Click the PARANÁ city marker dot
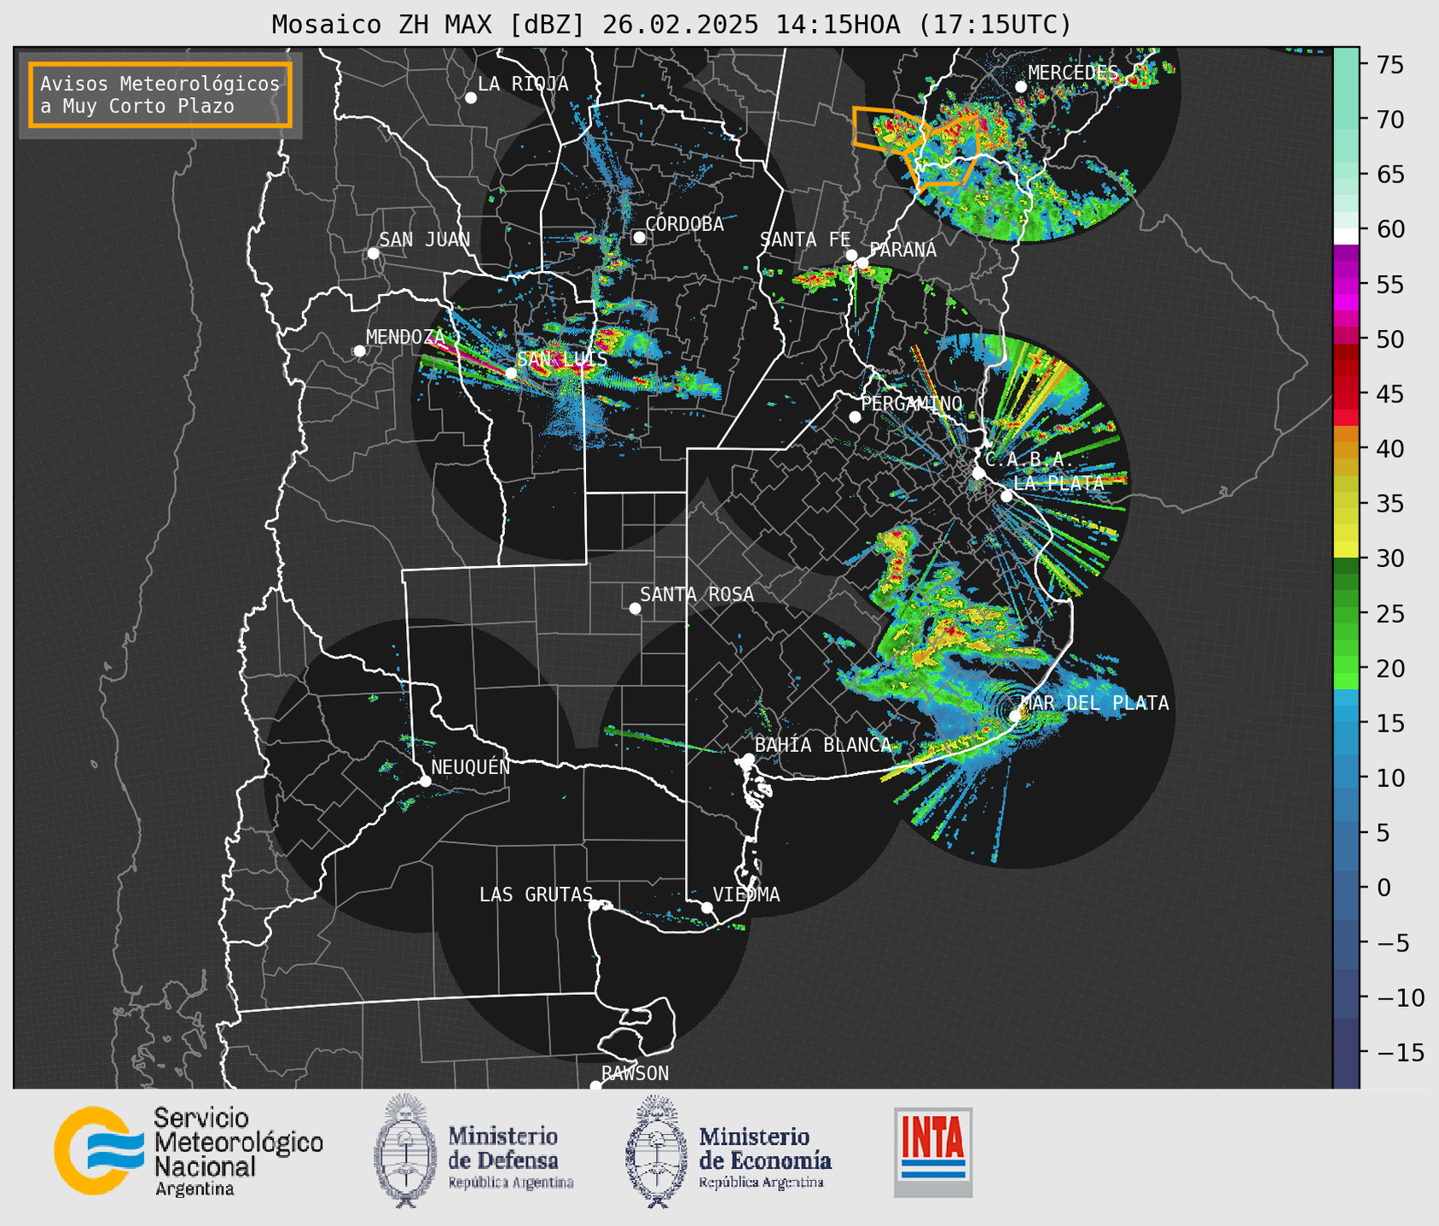1439x1226 pixels. [x=862, y=263]
